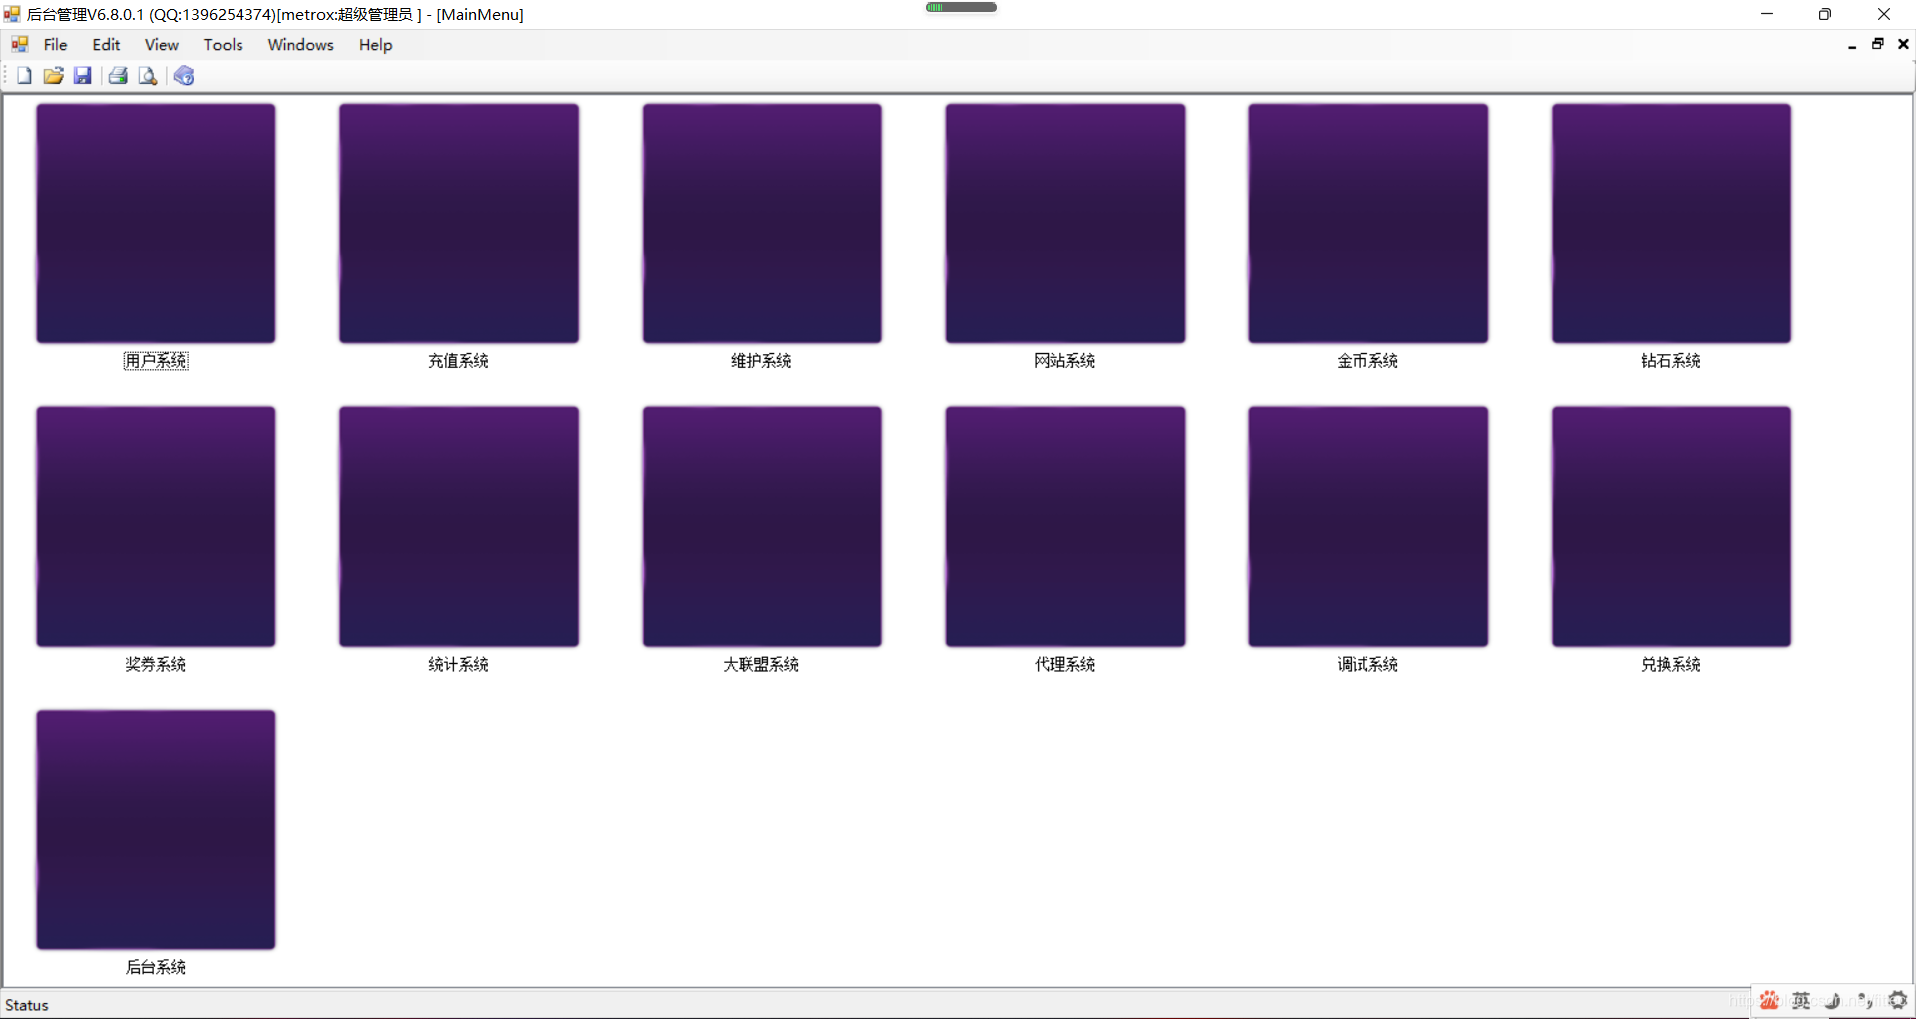Open the 兑换系统 tile
The image size is (1916, 1019).
coord(1672,527)
